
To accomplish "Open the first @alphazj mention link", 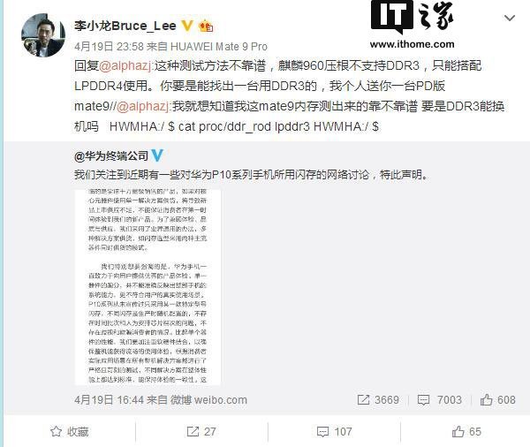I will 126,65.
